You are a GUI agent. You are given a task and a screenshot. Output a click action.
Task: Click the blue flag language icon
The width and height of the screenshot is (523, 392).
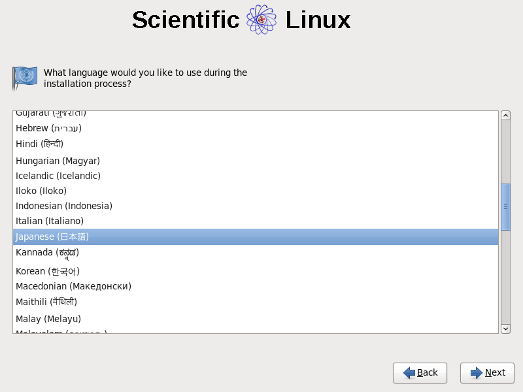[24, 77]
